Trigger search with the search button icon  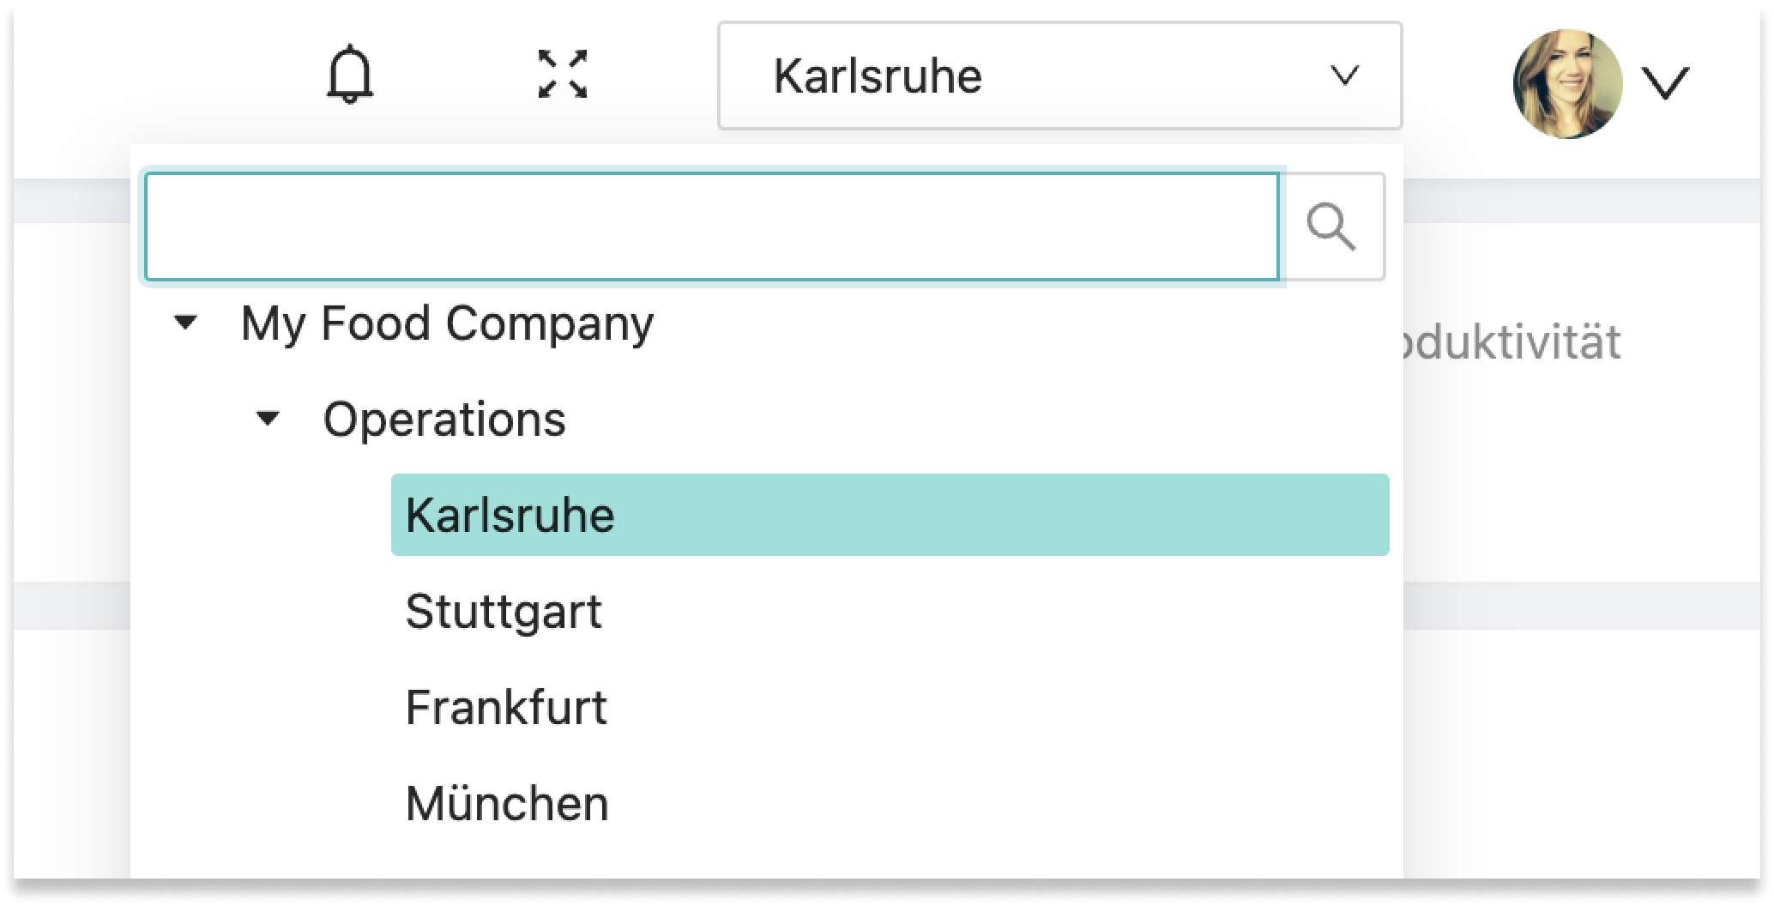point(1330,226)
